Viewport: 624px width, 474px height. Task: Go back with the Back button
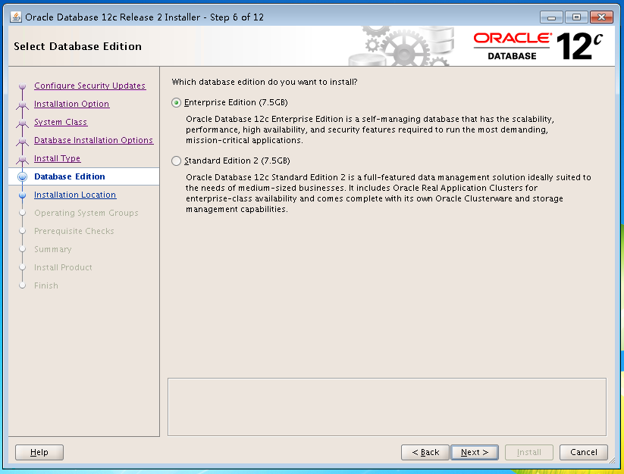[425, 452]
